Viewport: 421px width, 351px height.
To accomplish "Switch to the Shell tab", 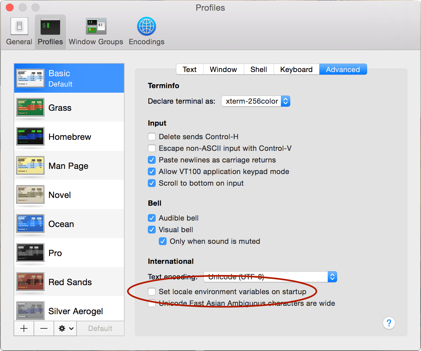I will point(258,69).
